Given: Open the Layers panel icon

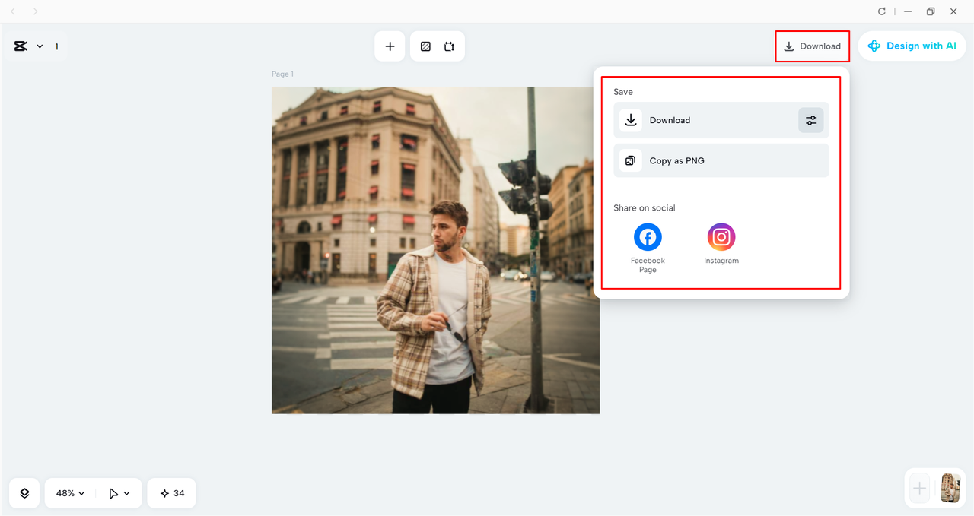Looking at the screenshot, I should coord(24,492).
